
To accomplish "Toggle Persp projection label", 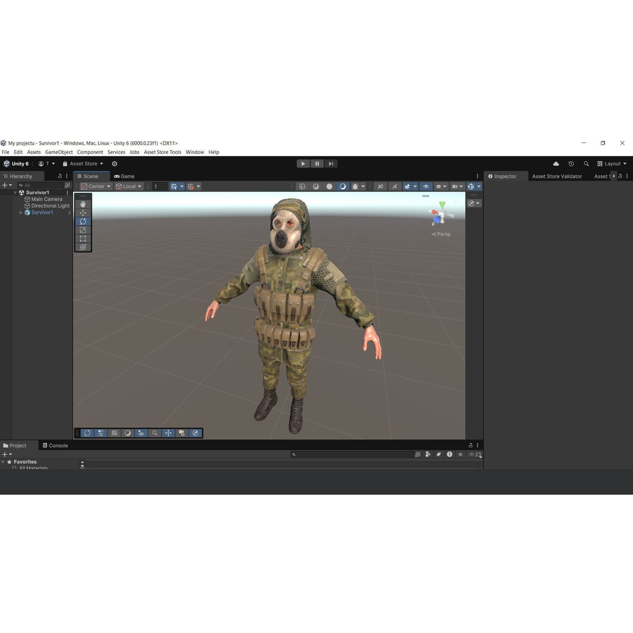I will point(441,234).
